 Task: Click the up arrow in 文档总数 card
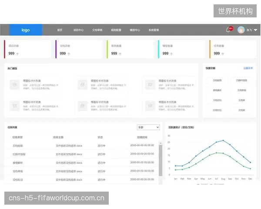(x=69, y=54)
